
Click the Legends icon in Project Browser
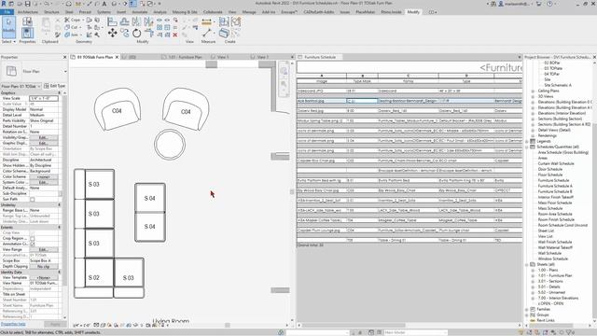click(533, 141)
